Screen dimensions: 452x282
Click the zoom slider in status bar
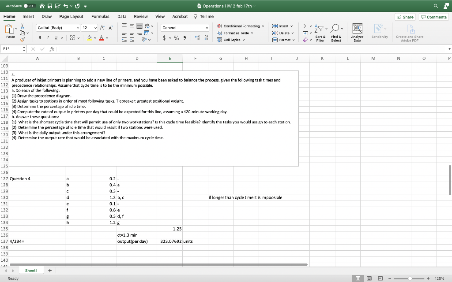(x=411, y=278)
